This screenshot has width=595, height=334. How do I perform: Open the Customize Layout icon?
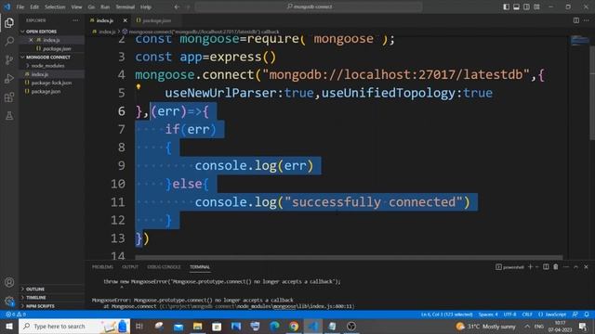pos(536,6)
